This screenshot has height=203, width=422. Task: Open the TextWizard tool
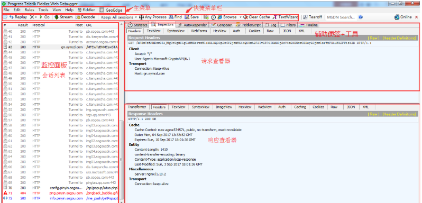pyautogui.click(x=285, y=17)
